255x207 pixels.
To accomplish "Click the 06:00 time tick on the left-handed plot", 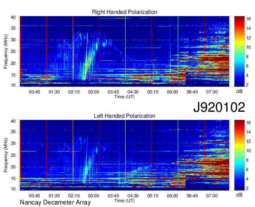I will click(172, 196).
